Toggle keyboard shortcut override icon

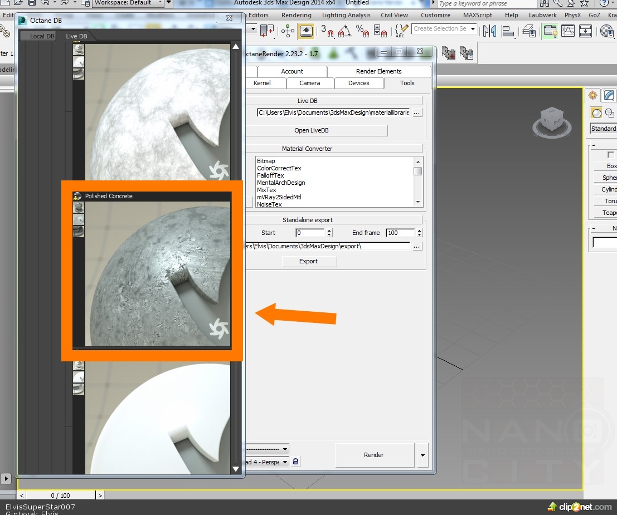click(x=306, y=31)
